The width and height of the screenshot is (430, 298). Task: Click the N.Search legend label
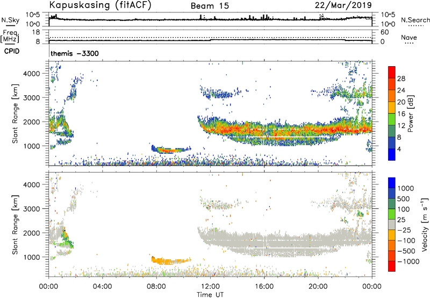[415, 20]
